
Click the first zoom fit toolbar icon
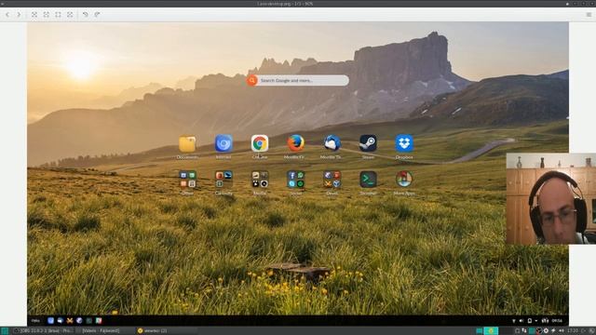click(34, 15)
